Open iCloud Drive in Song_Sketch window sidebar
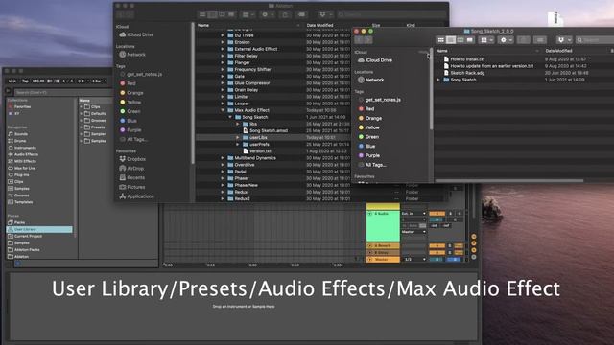The image size is (614, 345). click(375, 60)
